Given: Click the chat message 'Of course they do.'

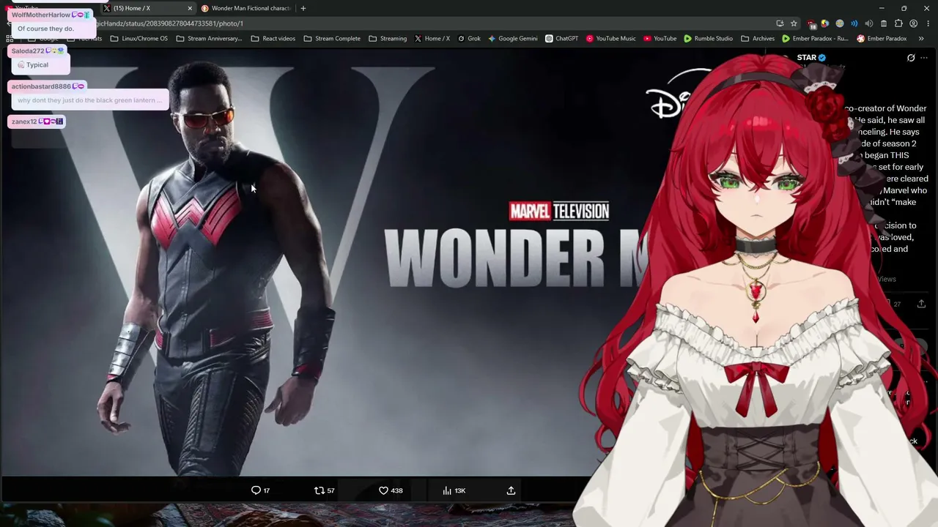Looking at the screenshot, I should 45,29.
